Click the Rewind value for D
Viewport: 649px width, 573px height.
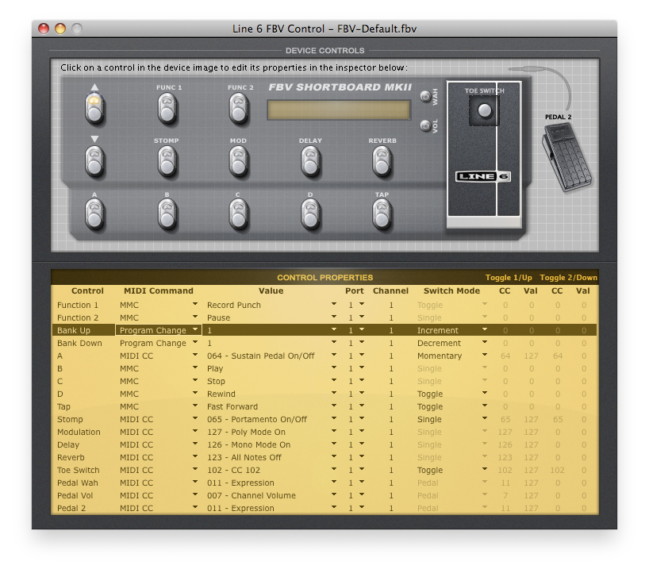(x=221, y=394)
